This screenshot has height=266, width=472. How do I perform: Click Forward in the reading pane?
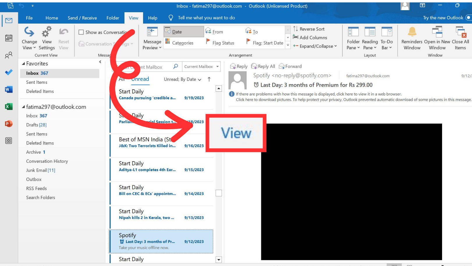(x=290, y=66)
